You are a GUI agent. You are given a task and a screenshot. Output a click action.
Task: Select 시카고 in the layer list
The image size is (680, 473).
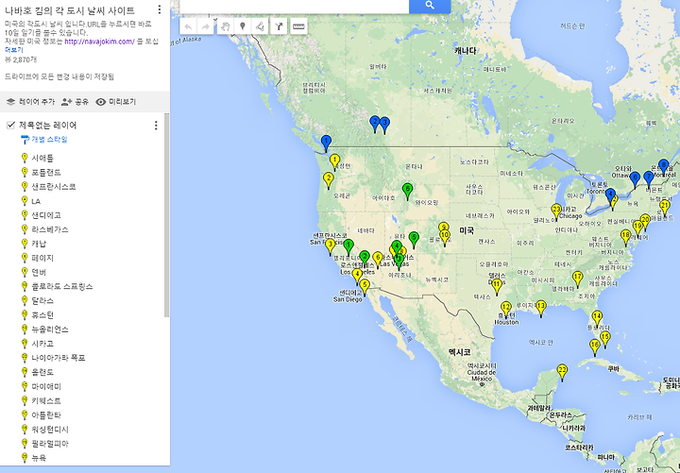pos(42,344)
